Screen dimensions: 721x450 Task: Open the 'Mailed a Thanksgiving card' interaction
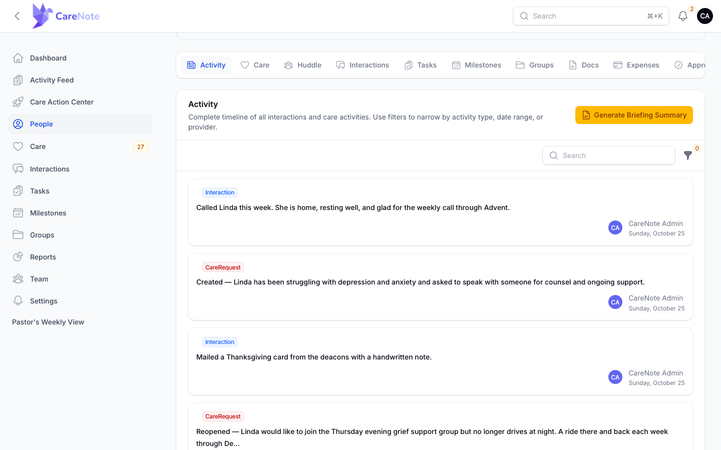(x=441, y=361)
